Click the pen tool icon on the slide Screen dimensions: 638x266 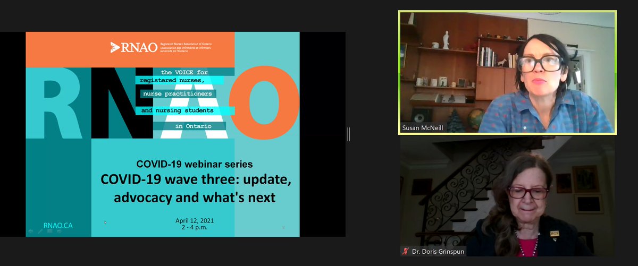[40, 231]
